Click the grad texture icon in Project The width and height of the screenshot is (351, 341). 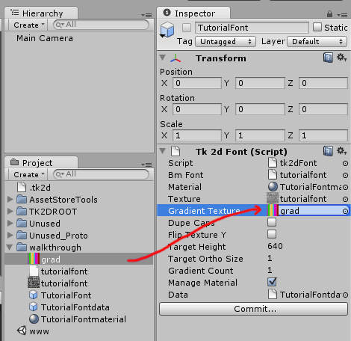34,259
